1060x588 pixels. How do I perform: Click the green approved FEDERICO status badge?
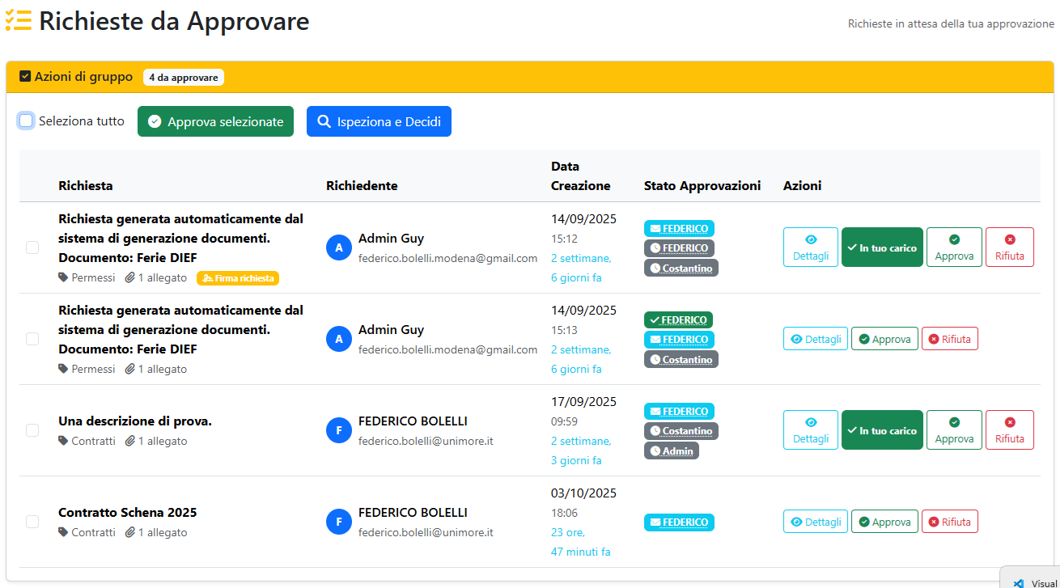pyautogui.click(x=678, y=320)
